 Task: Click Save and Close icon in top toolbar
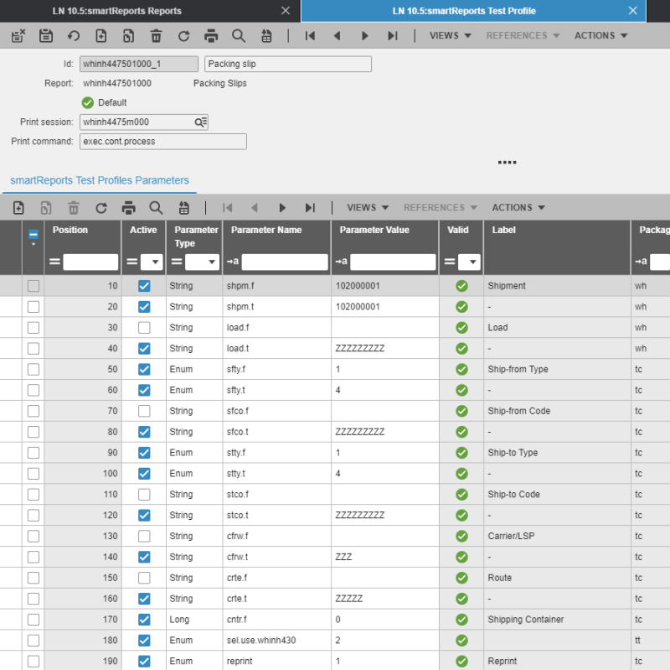pyautogui.click(x=18, y=36)
